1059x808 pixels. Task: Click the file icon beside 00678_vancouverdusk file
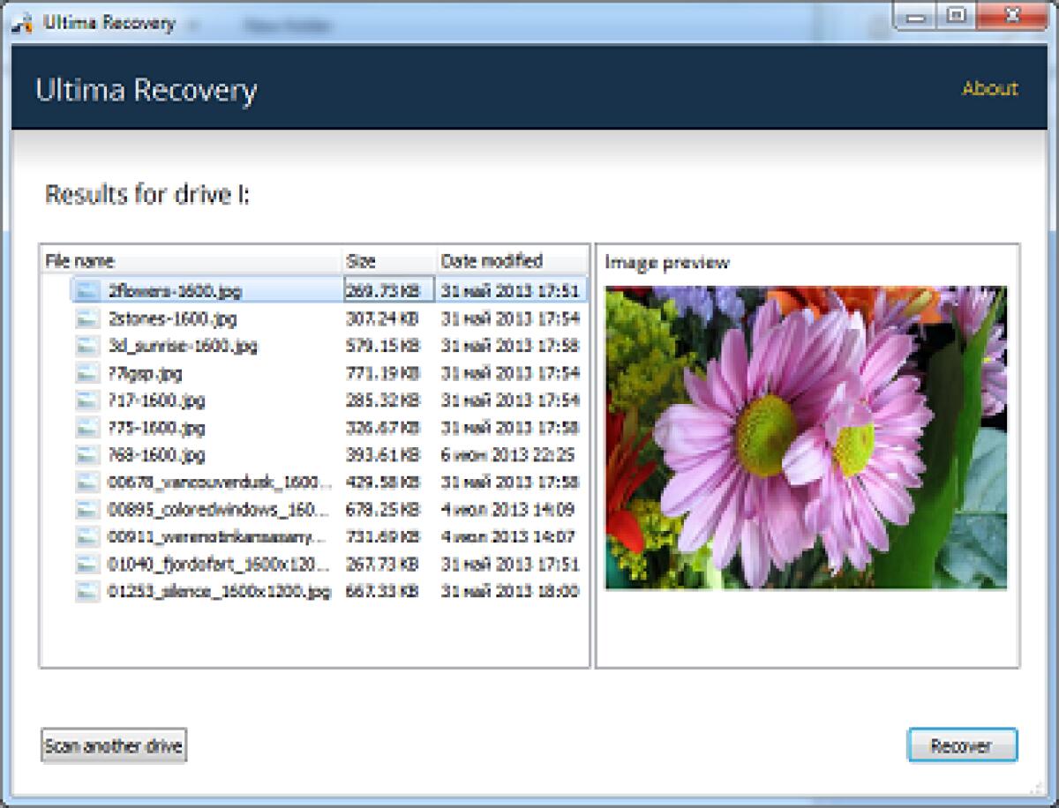(86, 483)
